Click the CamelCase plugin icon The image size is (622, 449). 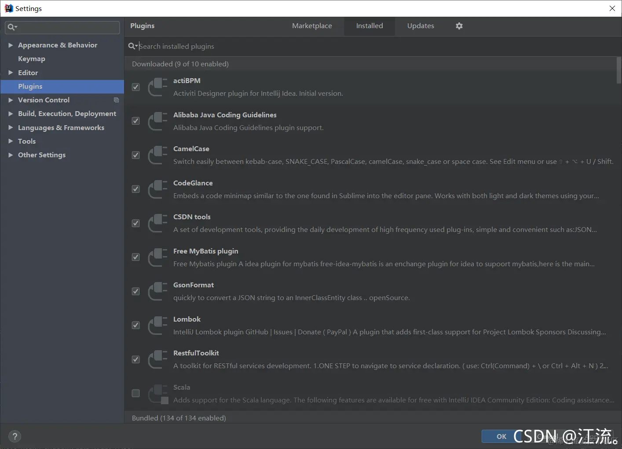pyautogui.click(x=157, y=155)
